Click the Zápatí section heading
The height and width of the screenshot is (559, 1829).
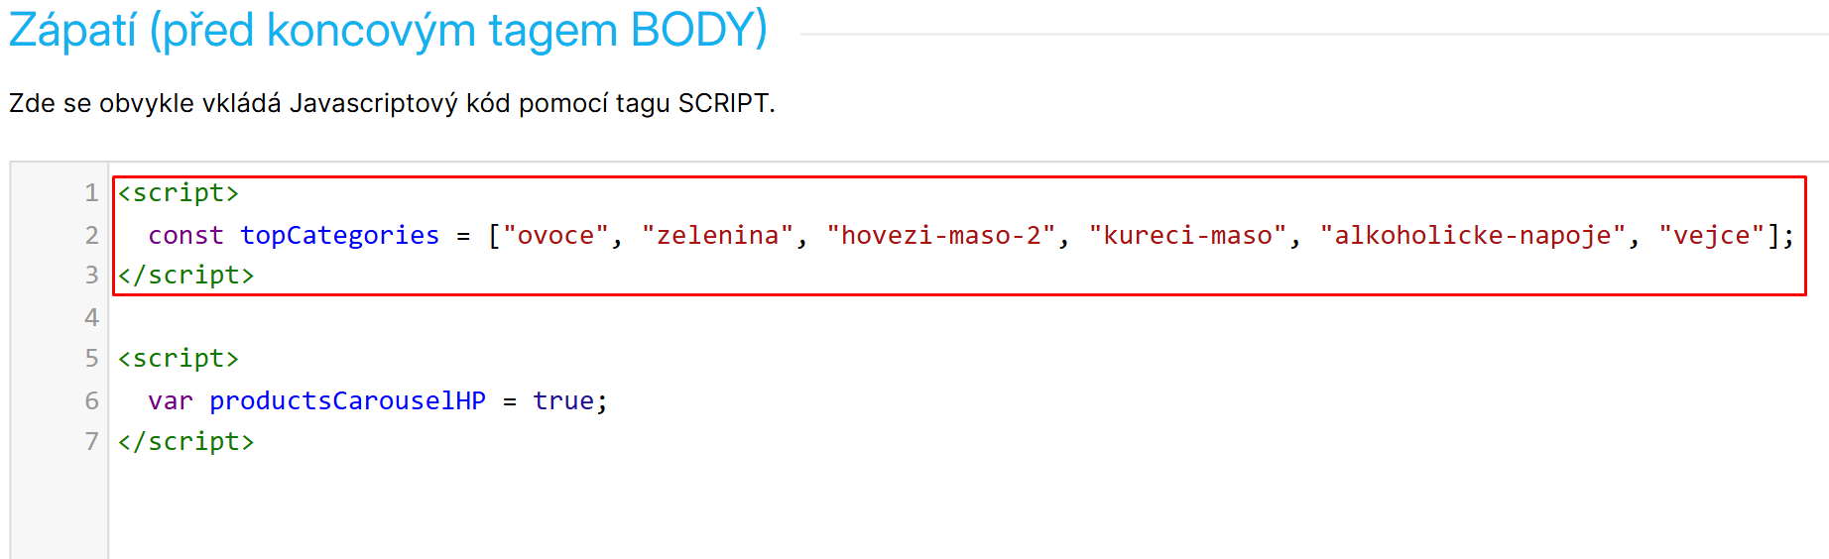(x=388, y=30)
